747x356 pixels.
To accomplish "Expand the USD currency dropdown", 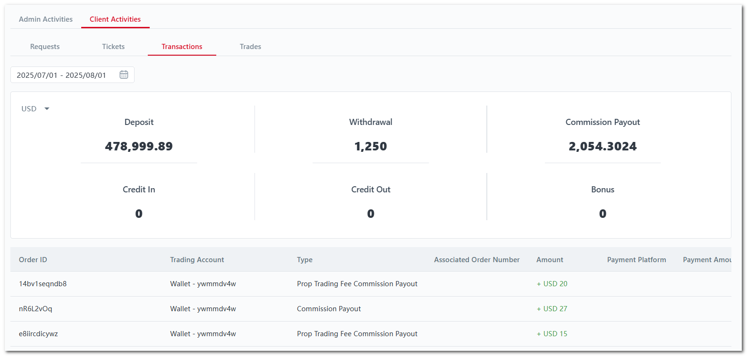I will point(35,109).
